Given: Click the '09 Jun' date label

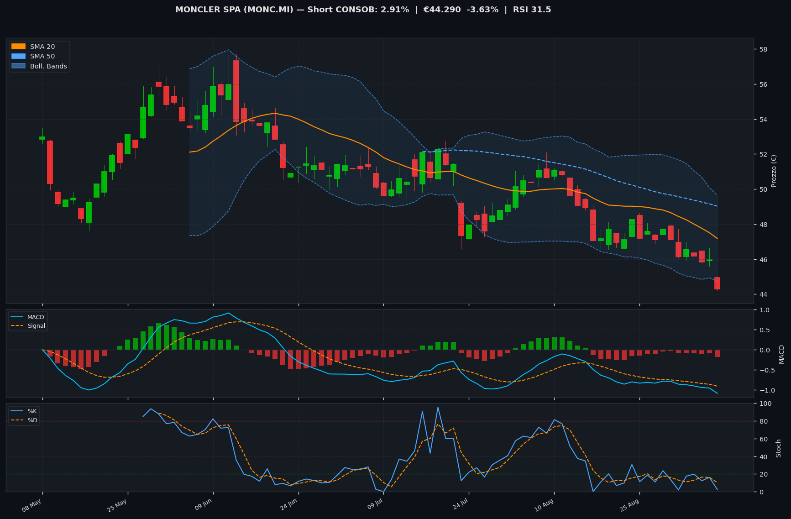Looking at the screenshot, I should pos(203,505).
